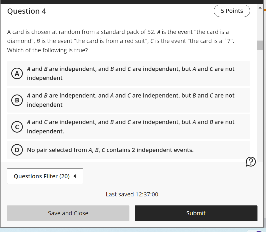Click the circled B icon for the second answer
This screenshot has height=232, width=266.
17,100
